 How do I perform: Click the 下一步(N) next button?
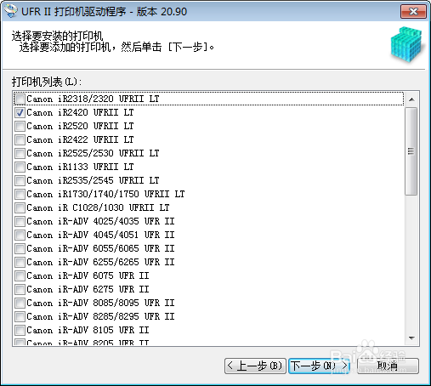point(320,366)
